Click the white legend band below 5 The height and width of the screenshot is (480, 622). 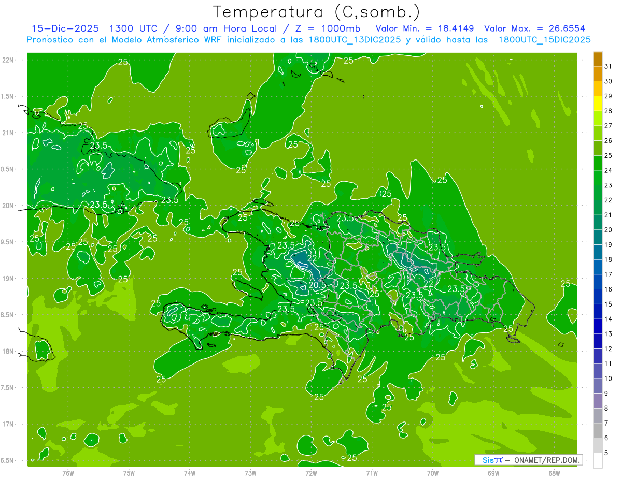coord(598,460)
